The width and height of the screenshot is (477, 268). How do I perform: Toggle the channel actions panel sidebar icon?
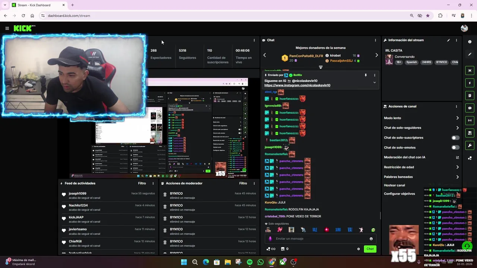click(470, 133)
